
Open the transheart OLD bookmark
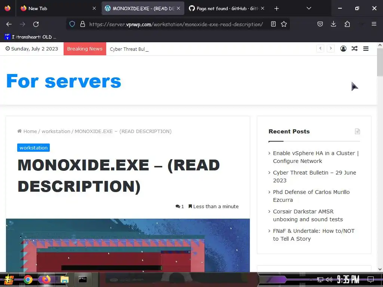pyautogui.click(x=31, y=37)
